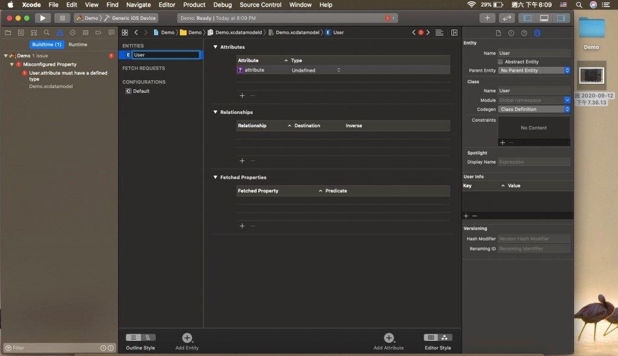
Task: Add a User Info key plus
Action: point(466,216)
